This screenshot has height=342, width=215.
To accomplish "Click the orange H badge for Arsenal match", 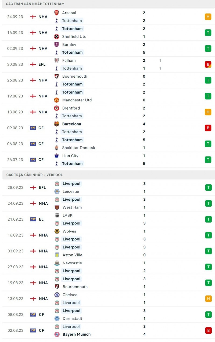I will [208, 17].
